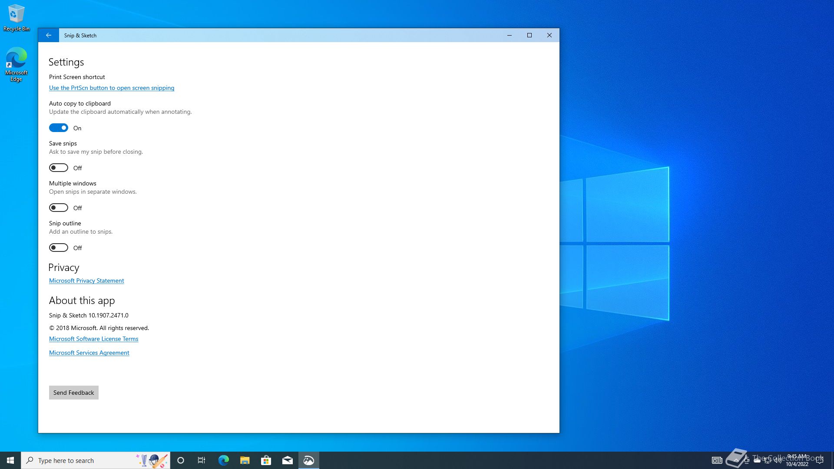Open the Windows Start menu
The height and width of the screenshot is (469, 834).
click(10, 460)
